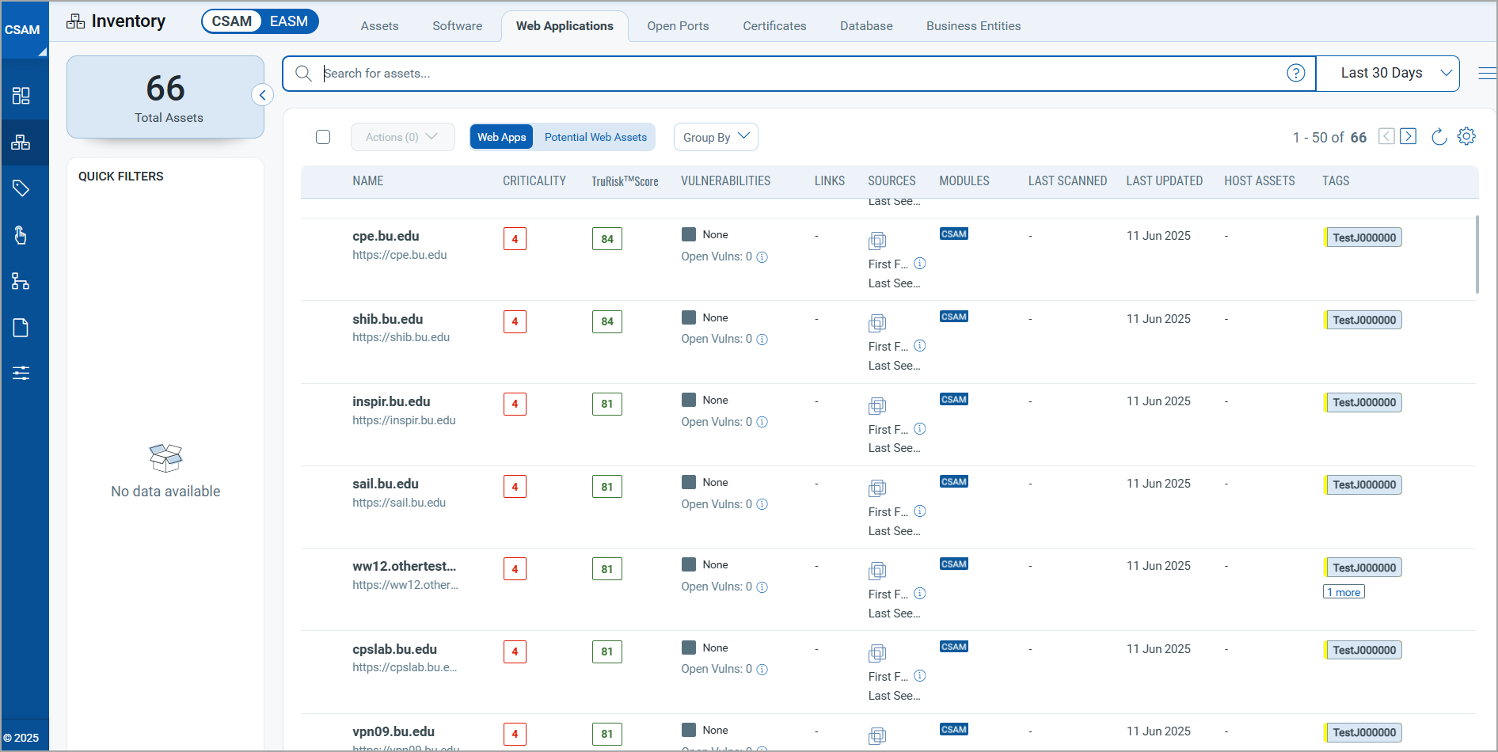The width and height of the screenshot is (1498, 752).
Task: Open the cpe.bu.edu asset link
Action: [x=386, y=236]
